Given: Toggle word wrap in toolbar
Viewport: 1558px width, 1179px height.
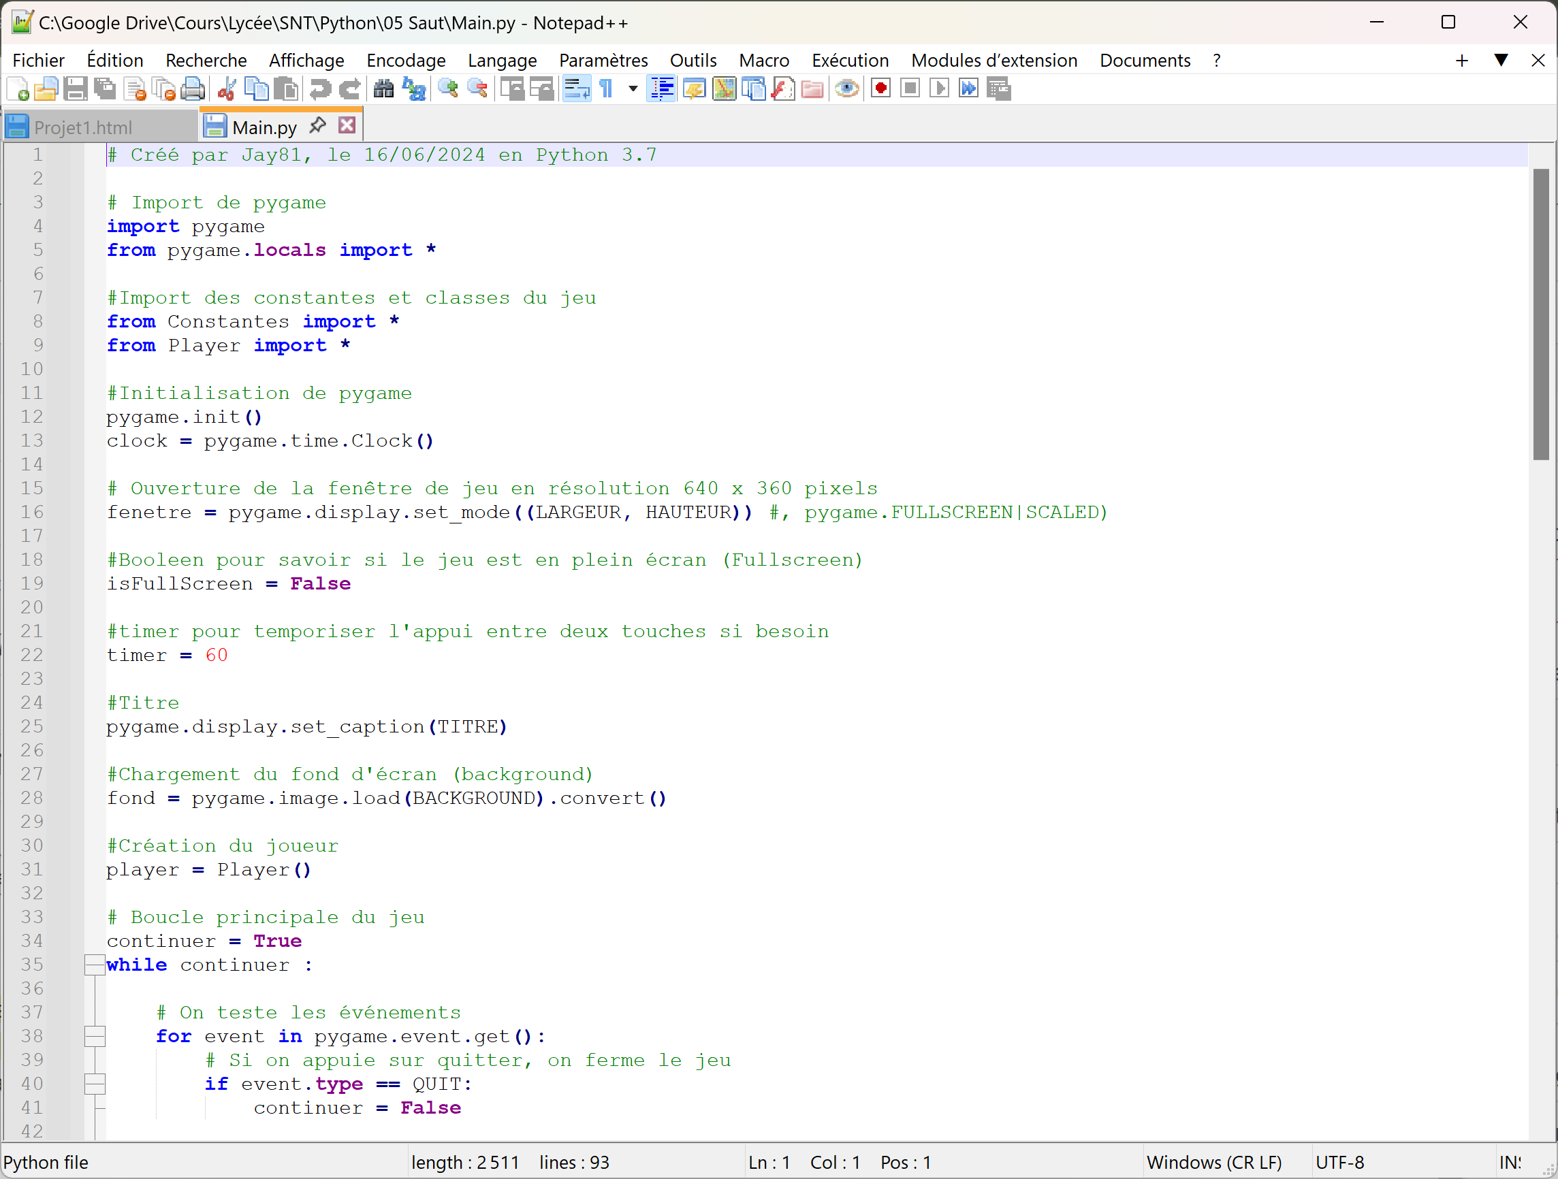Looking at the screenshot, I should [x=577, y=88].
